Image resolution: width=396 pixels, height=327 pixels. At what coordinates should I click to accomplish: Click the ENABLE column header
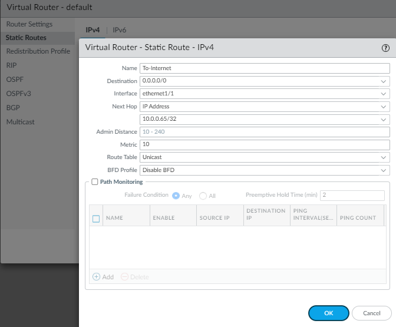[x=173, y=216]
